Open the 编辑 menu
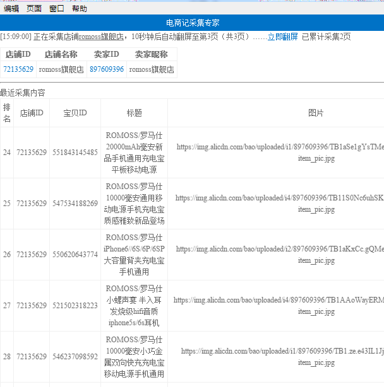Viewport: 384px width, 387px height. [x=11, y=9]
